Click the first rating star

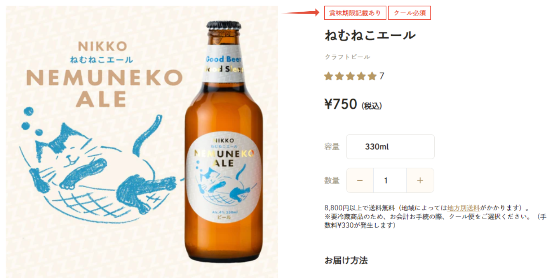click(329, 76)
